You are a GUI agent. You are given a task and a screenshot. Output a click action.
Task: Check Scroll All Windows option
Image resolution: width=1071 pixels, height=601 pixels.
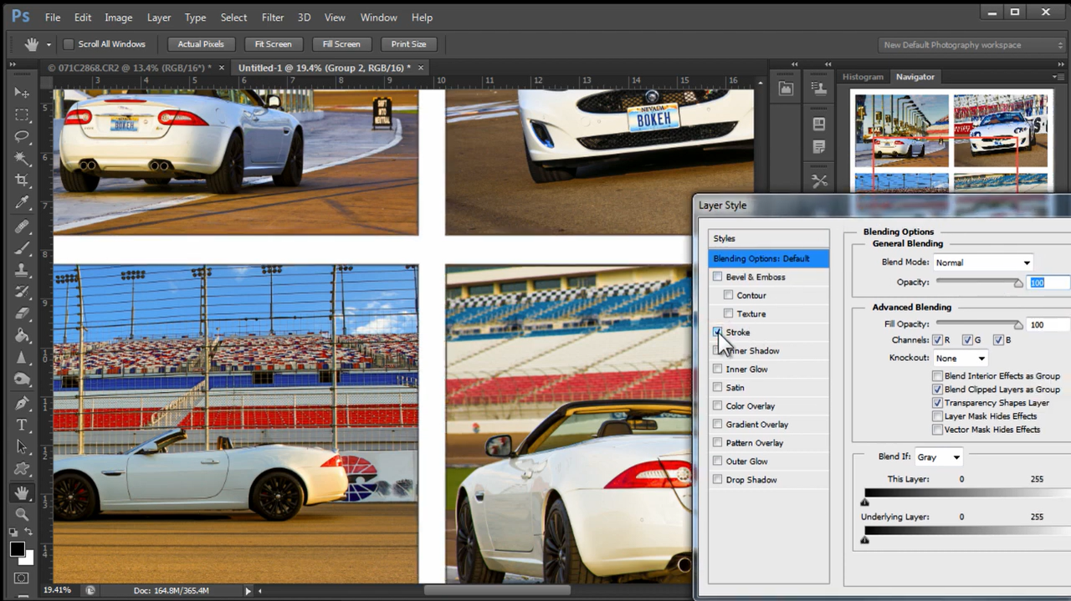pos(69,44)
